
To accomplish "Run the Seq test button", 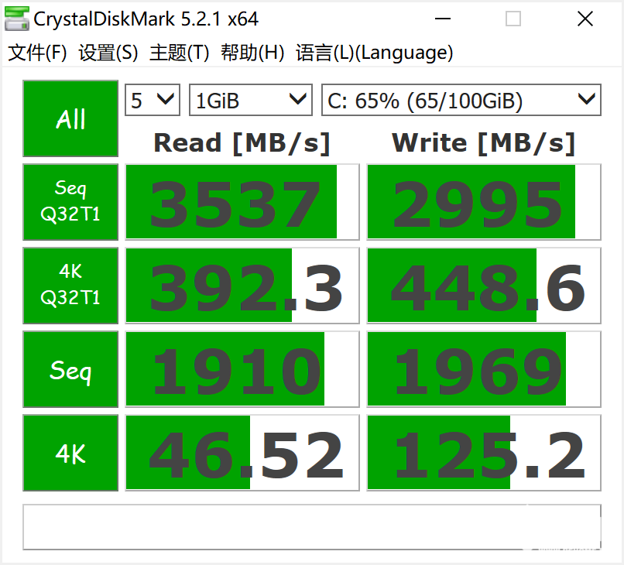I will (70, 369).
